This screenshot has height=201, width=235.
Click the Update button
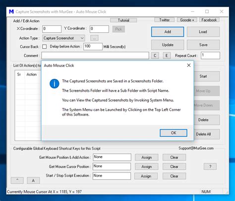[168, 45]
